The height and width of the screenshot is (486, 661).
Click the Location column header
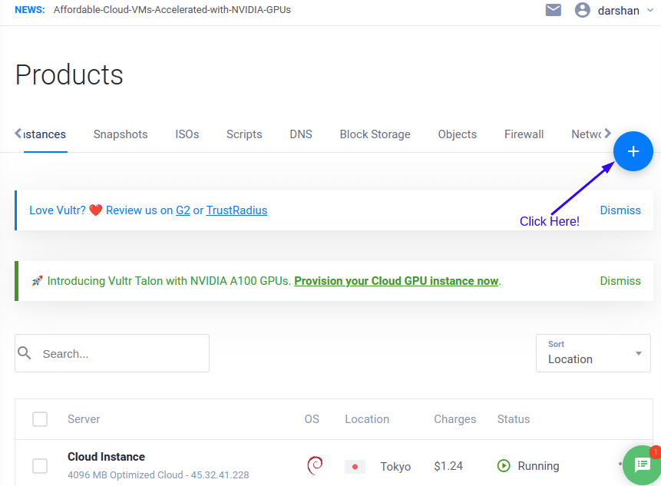pyautogui.click(x=367, y=419)
